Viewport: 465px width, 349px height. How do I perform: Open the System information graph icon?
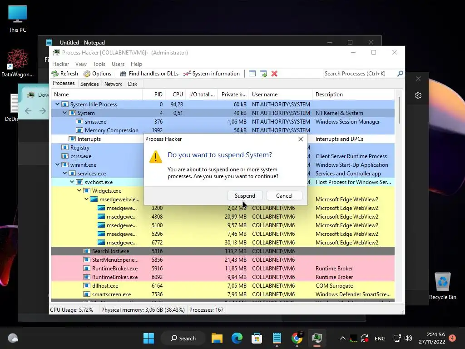pos(187,74)
